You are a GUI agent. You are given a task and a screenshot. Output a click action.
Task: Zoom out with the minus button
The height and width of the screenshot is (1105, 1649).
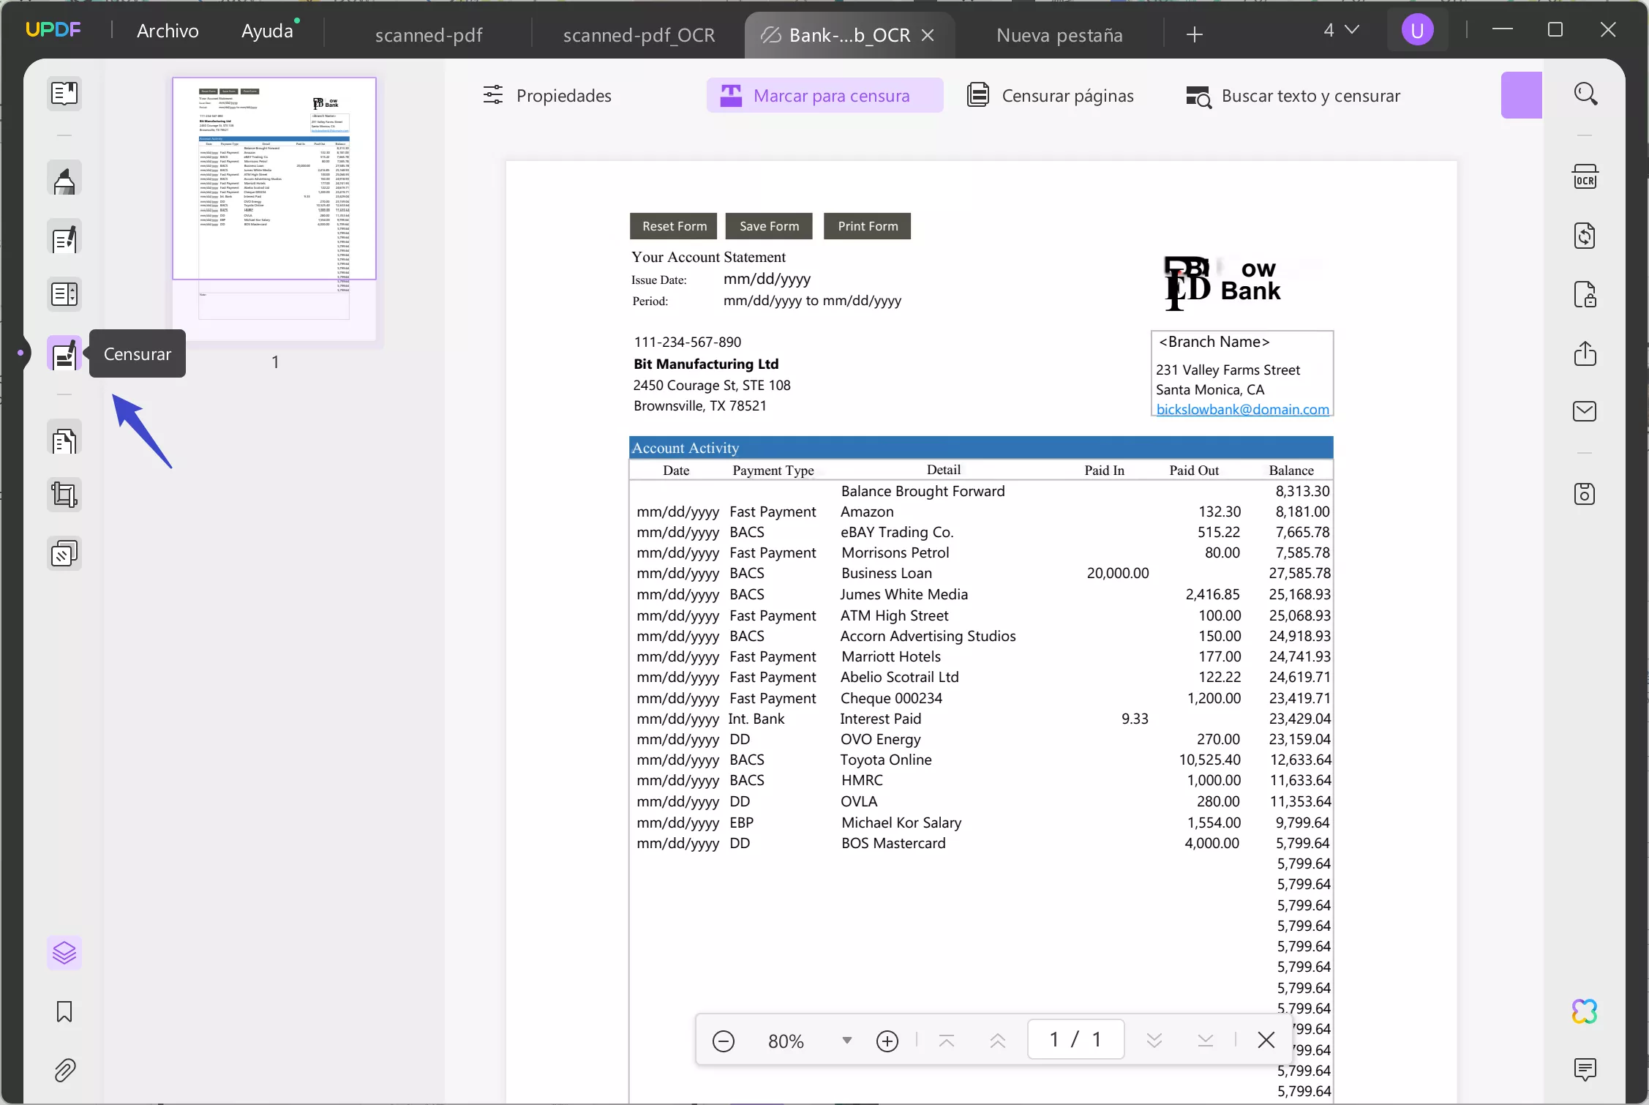pos(723,1041)
